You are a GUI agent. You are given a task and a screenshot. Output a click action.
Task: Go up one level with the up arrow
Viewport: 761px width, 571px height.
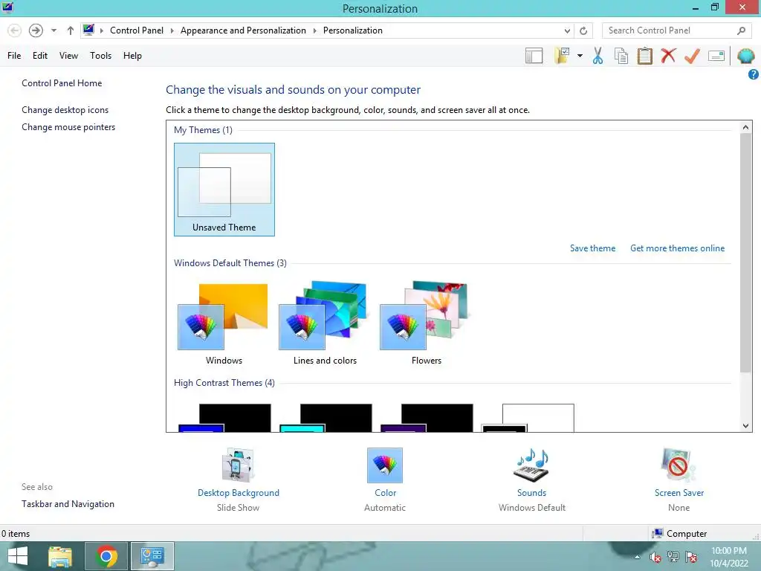coord(71,30)
